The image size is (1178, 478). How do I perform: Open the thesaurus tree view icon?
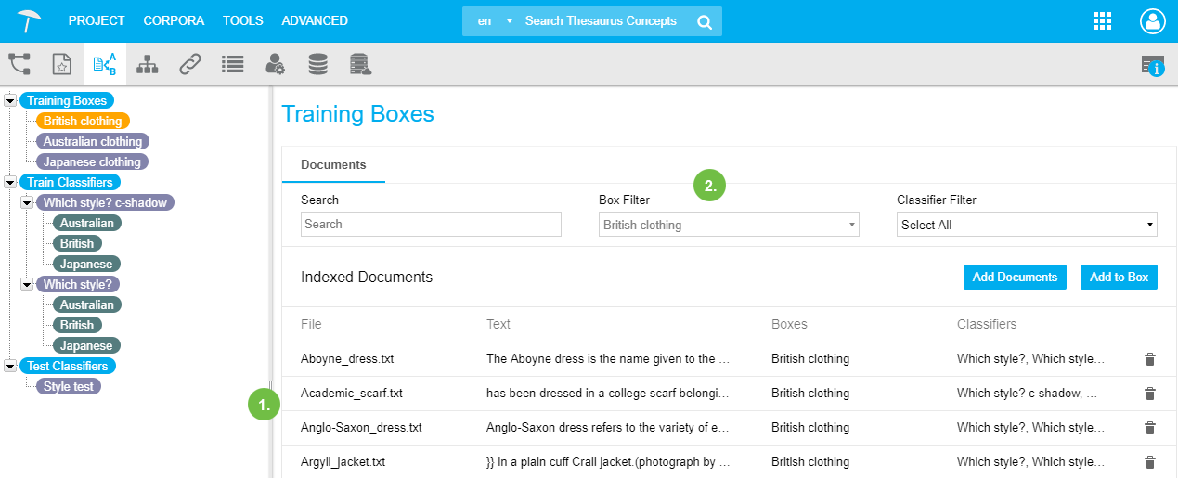point(19,63)
